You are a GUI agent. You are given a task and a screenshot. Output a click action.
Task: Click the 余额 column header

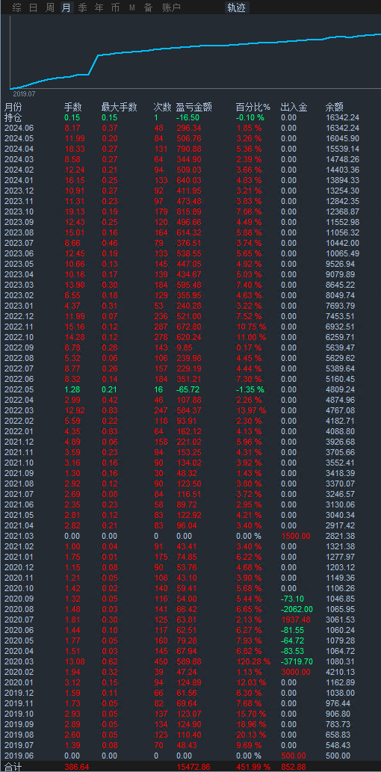pyautogui.click(x=334, y=108)
